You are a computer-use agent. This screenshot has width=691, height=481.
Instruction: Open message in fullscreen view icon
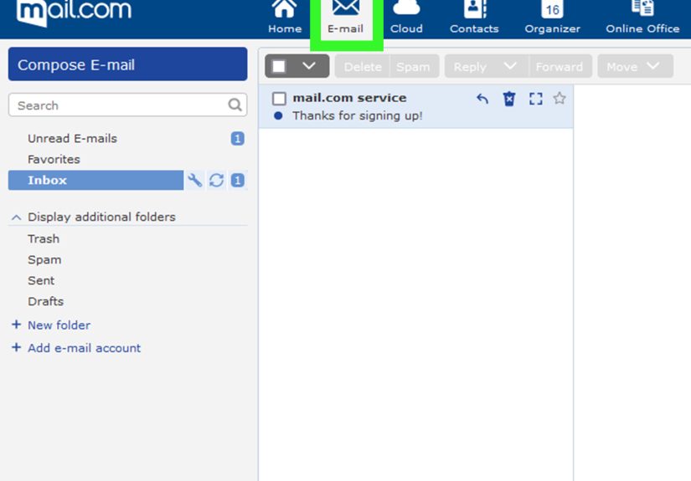click(535, 99)
